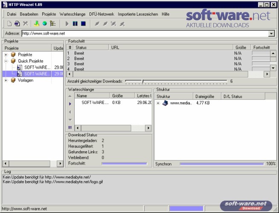Click the import document icon with arrow

(17, 23)
